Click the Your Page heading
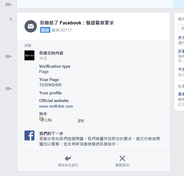The width and height of the screenshot is (184, 176). [49, 80]
